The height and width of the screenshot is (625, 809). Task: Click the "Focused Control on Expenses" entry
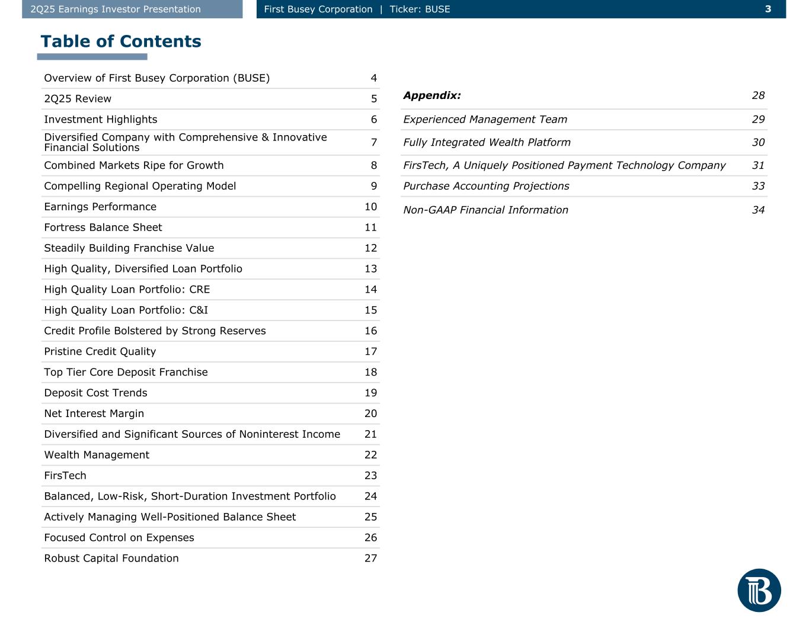click(119, 538)
